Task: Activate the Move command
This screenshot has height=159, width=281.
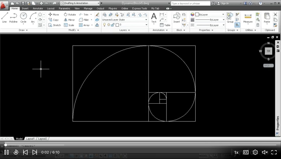Action: 54,15
